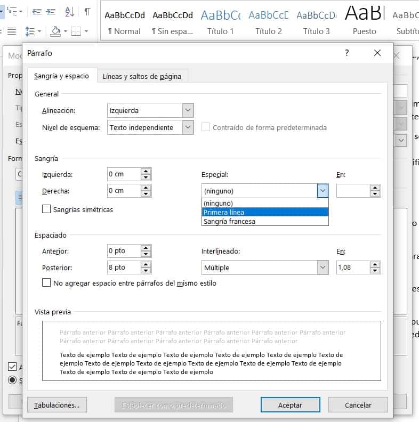
Task: Click the increase indent icon
Action: 51,11
